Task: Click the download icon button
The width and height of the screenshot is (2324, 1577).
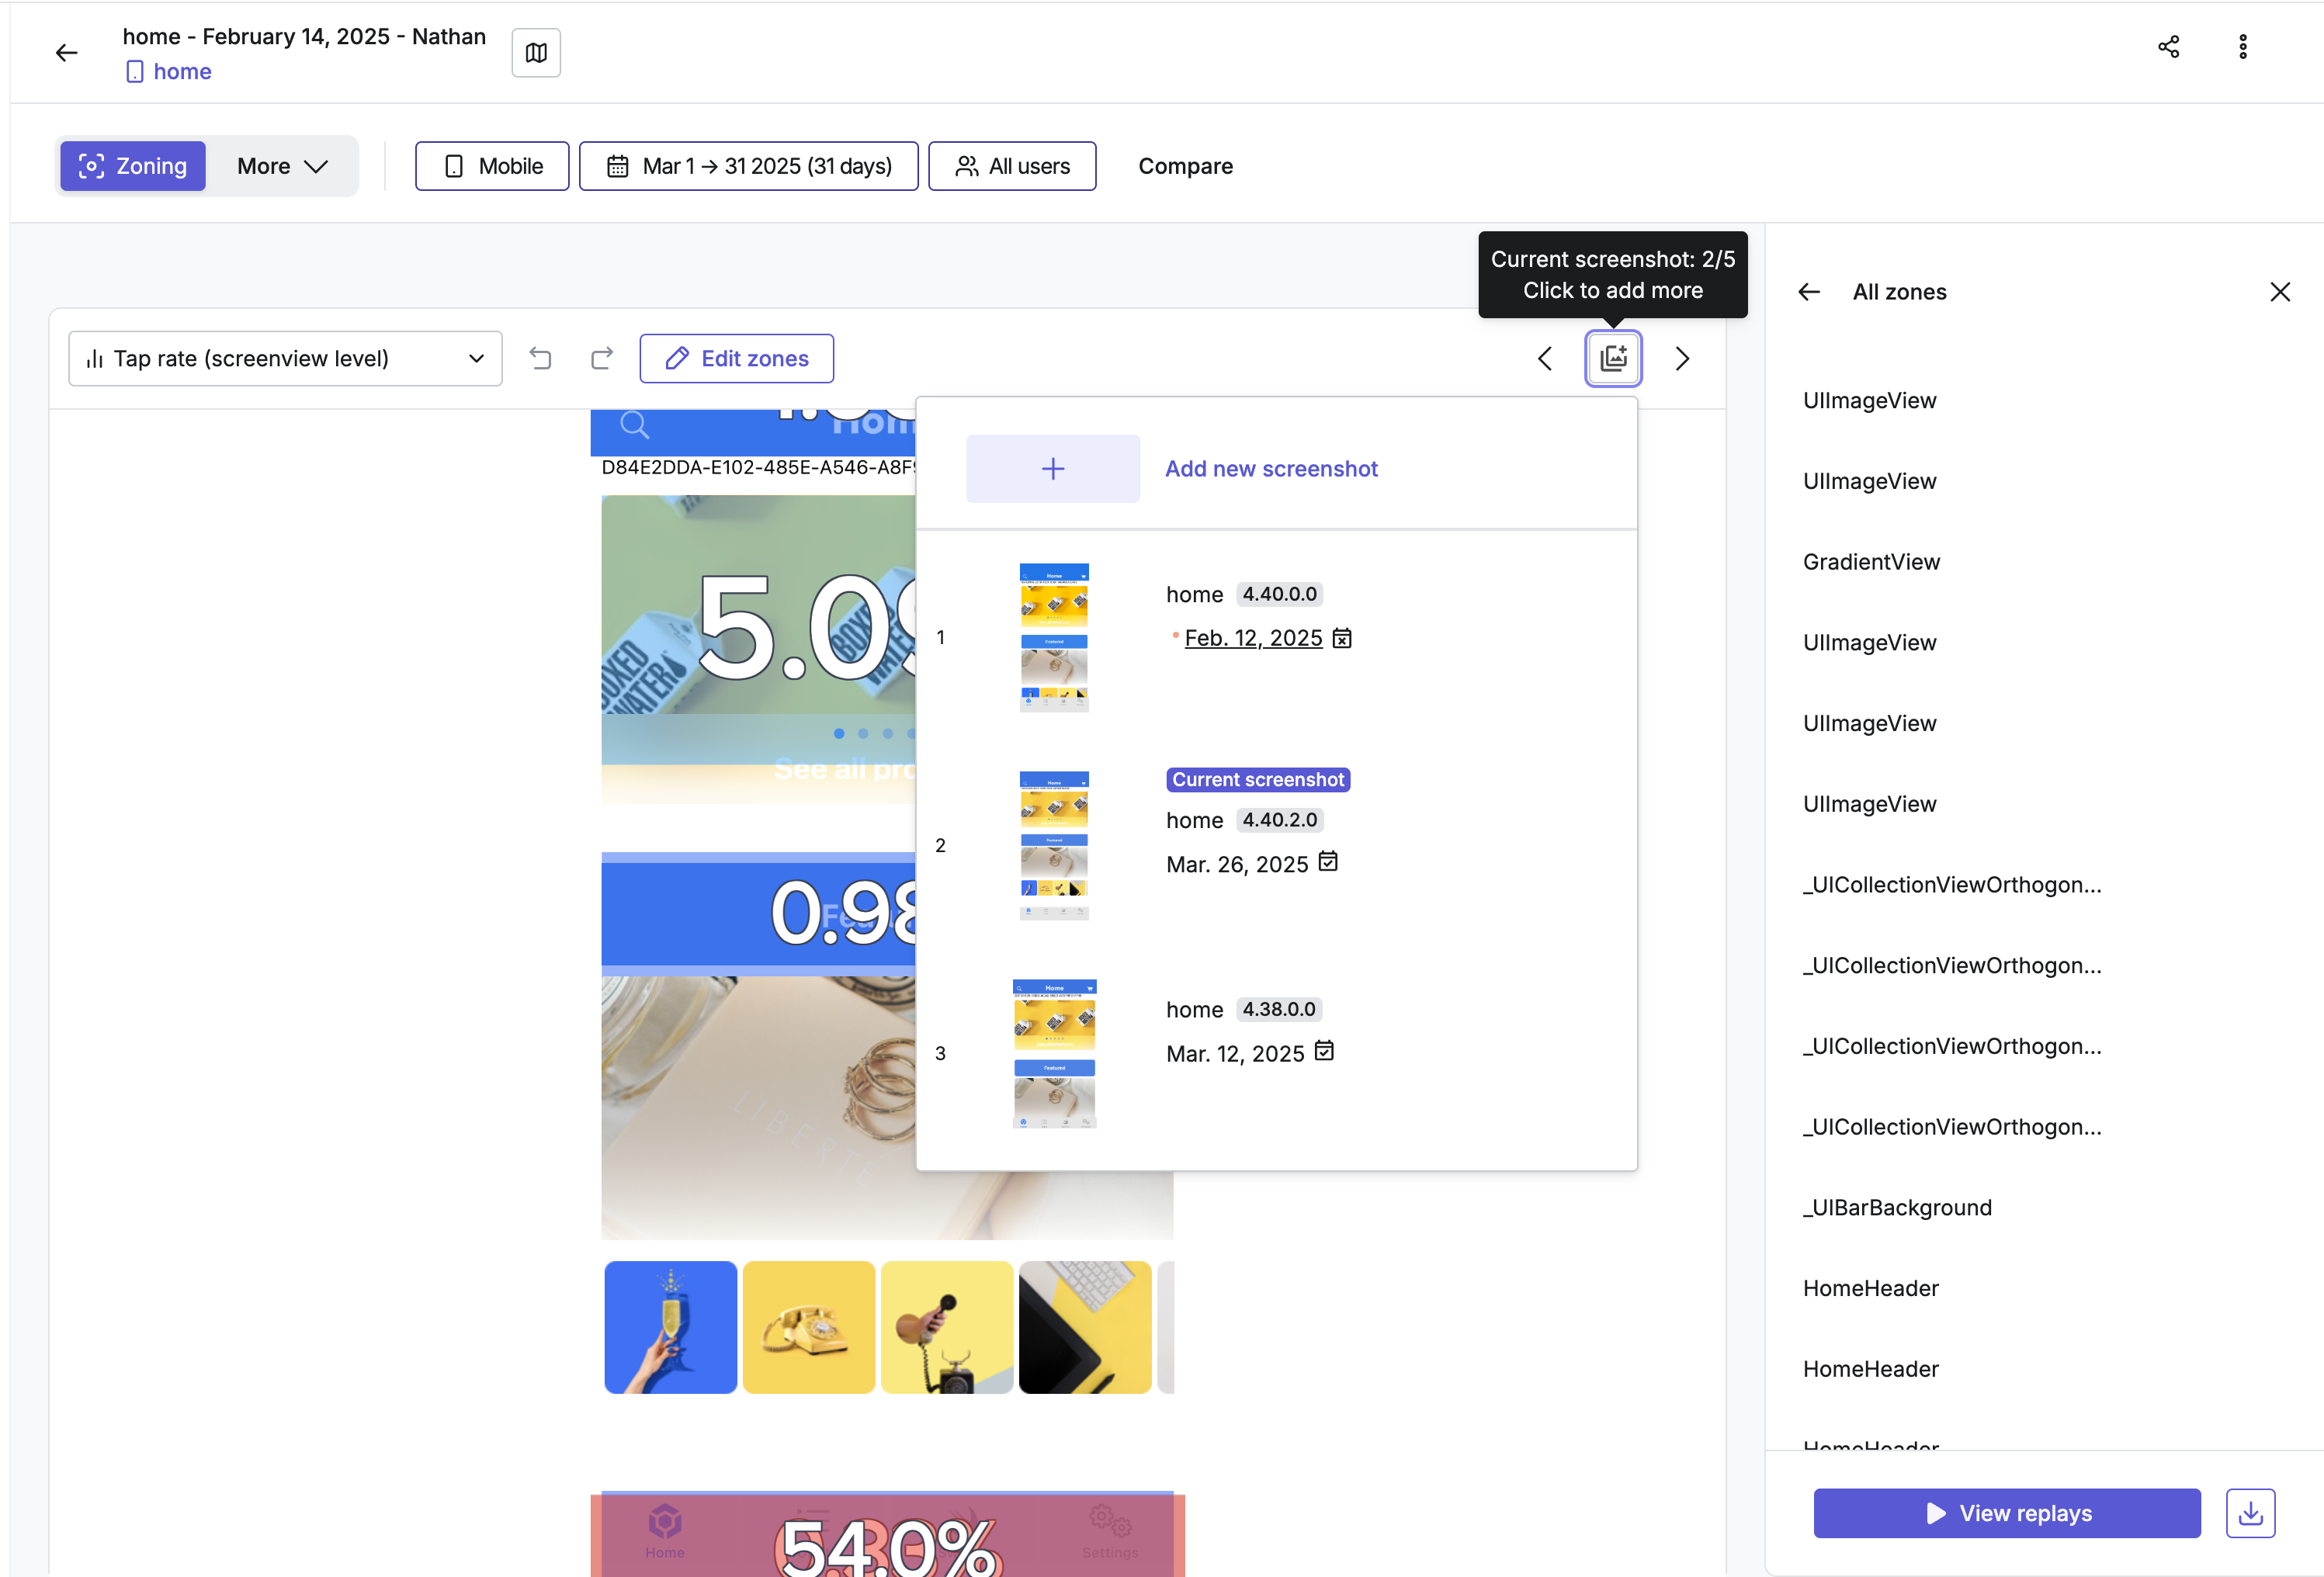Action: pyautogui.click(x=2250, y=1513)
